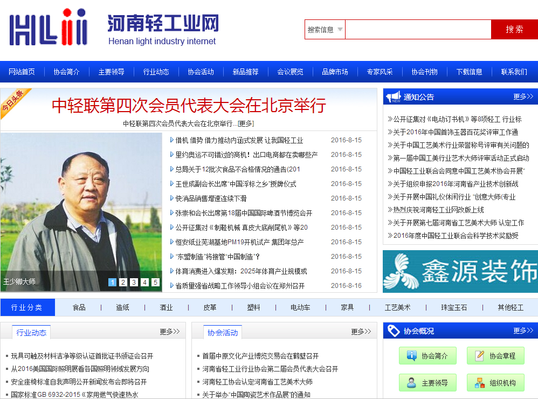Image resolution: width=538 pixels, height=399 pixels.
Task: Open 主要领导 in the navigation bar
Action: [x=111, y=72]
